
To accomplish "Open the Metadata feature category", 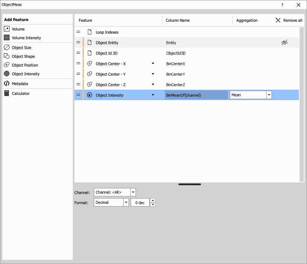I will pos(20,84).
